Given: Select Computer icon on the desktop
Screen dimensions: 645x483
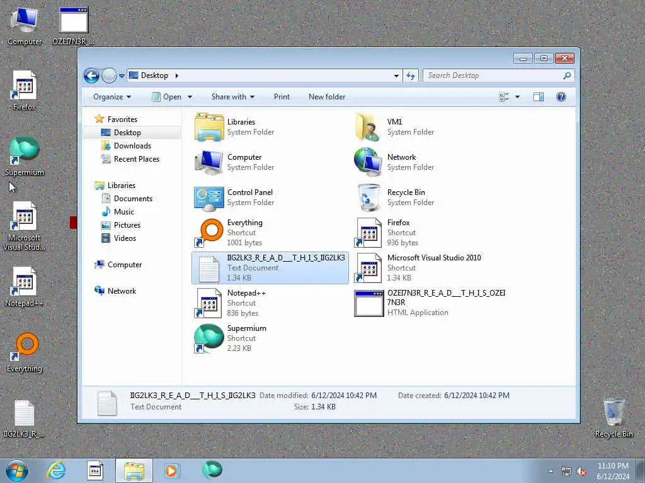Looking at the screenshot, I should 25,26.
